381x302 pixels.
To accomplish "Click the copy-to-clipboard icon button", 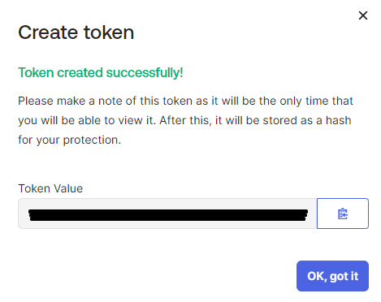I will 343,214.
